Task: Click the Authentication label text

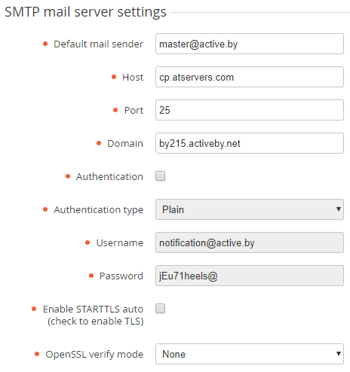Action: click(x=109, y=176)
